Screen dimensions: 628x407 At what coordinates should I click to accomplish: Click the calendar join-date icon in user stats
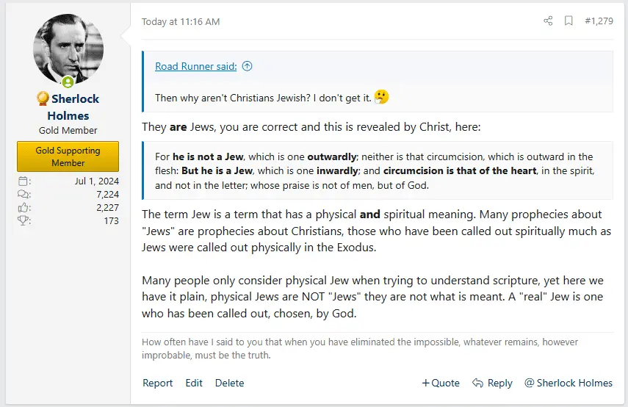click(23, 181)
